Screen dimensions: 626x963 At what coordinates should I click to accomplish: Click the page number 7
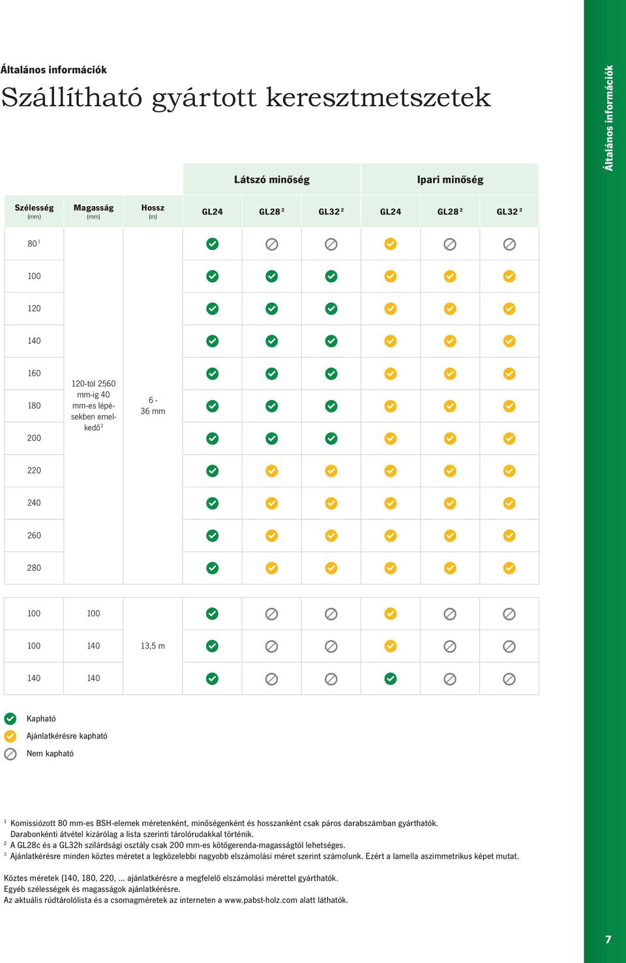(x=608, y=940)
